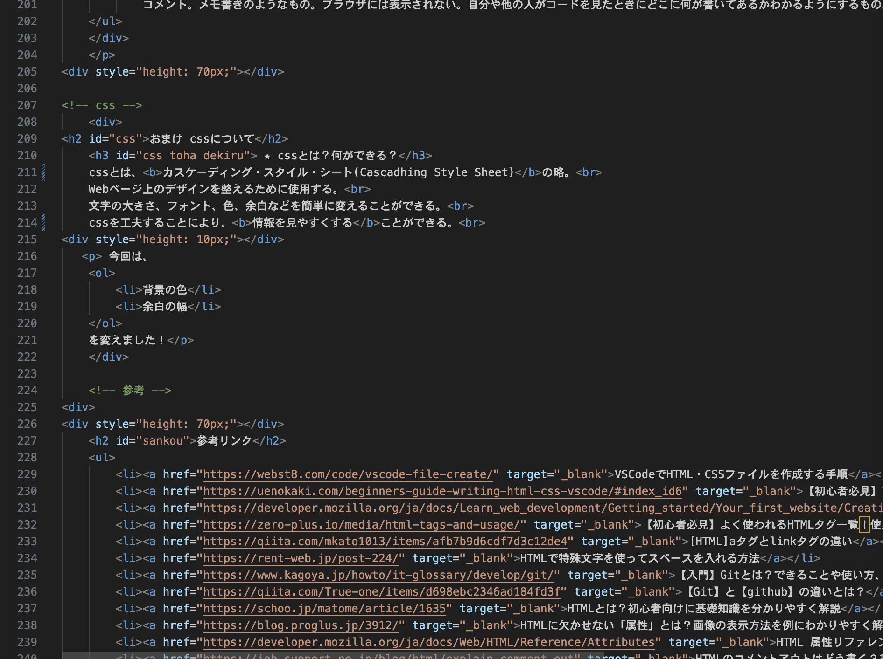This screenshot has height=659, width=883.
Task: Click the zero-plus.io html-tags-and-usage link
Action: coord(361,525)
